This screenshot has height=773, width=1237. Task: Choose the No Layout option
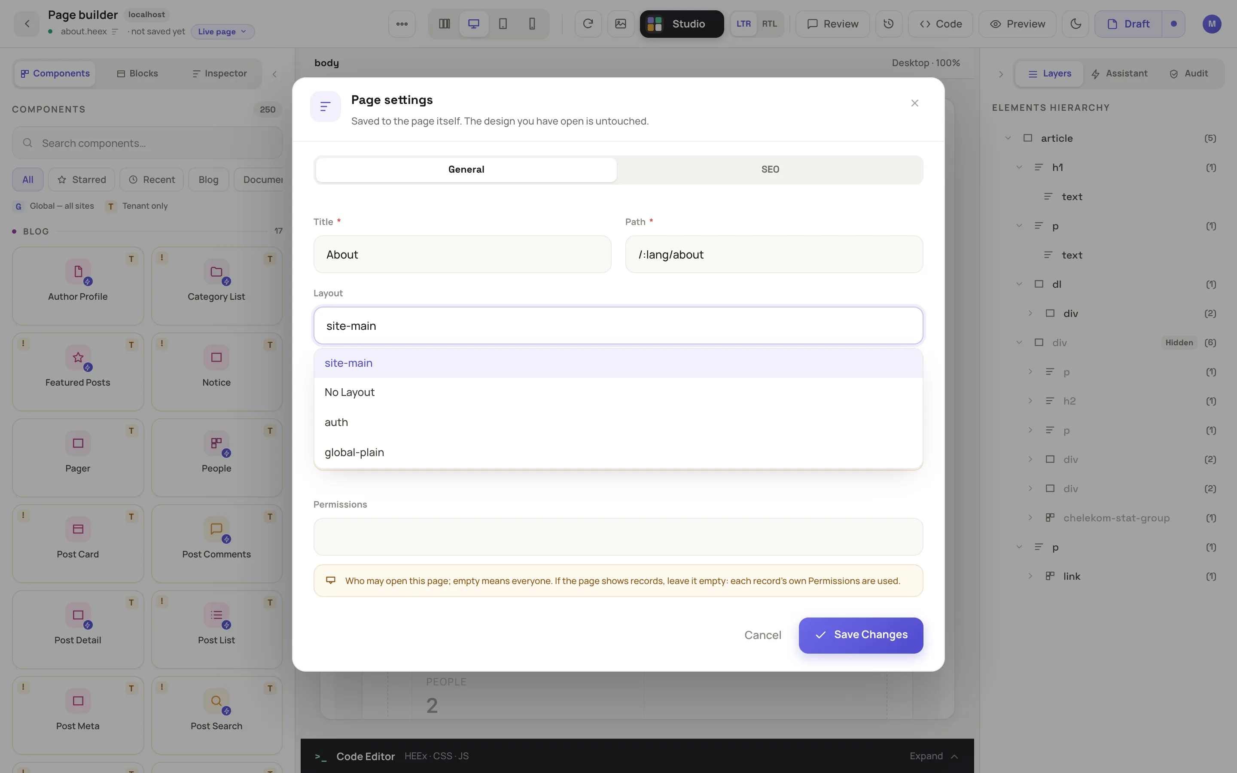click(x=618, y=392)
